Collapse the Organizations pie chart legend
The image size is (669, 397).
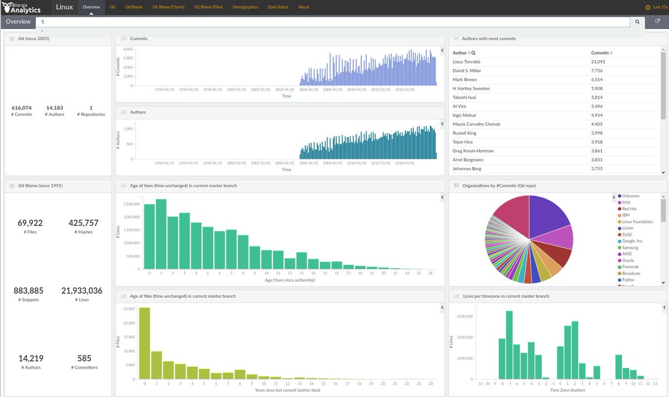[613, 197]
